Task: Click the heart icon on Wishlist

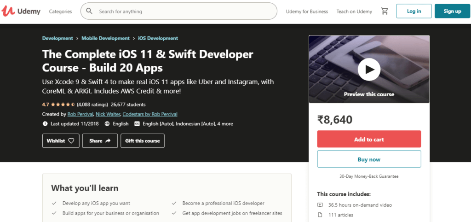Action: (71, 141)
